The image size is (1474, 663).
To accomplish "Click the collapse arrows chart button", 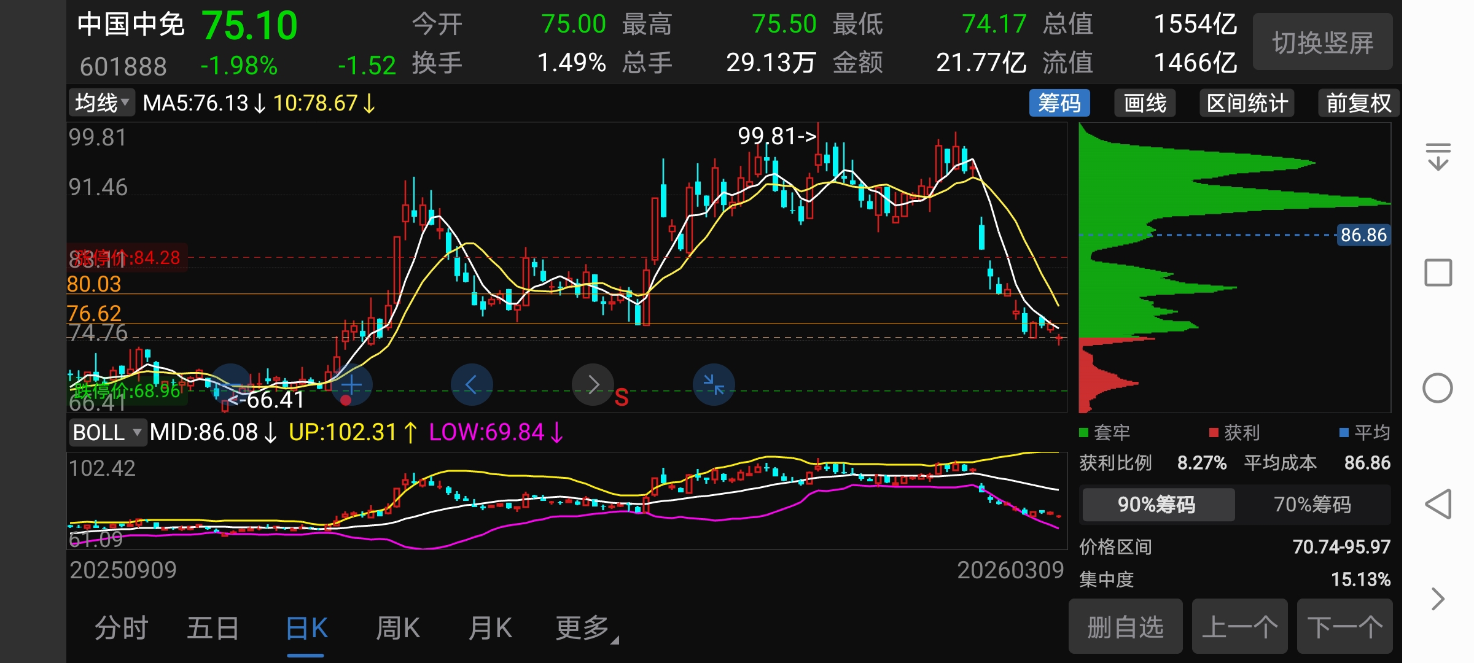I will coord(714,385).
